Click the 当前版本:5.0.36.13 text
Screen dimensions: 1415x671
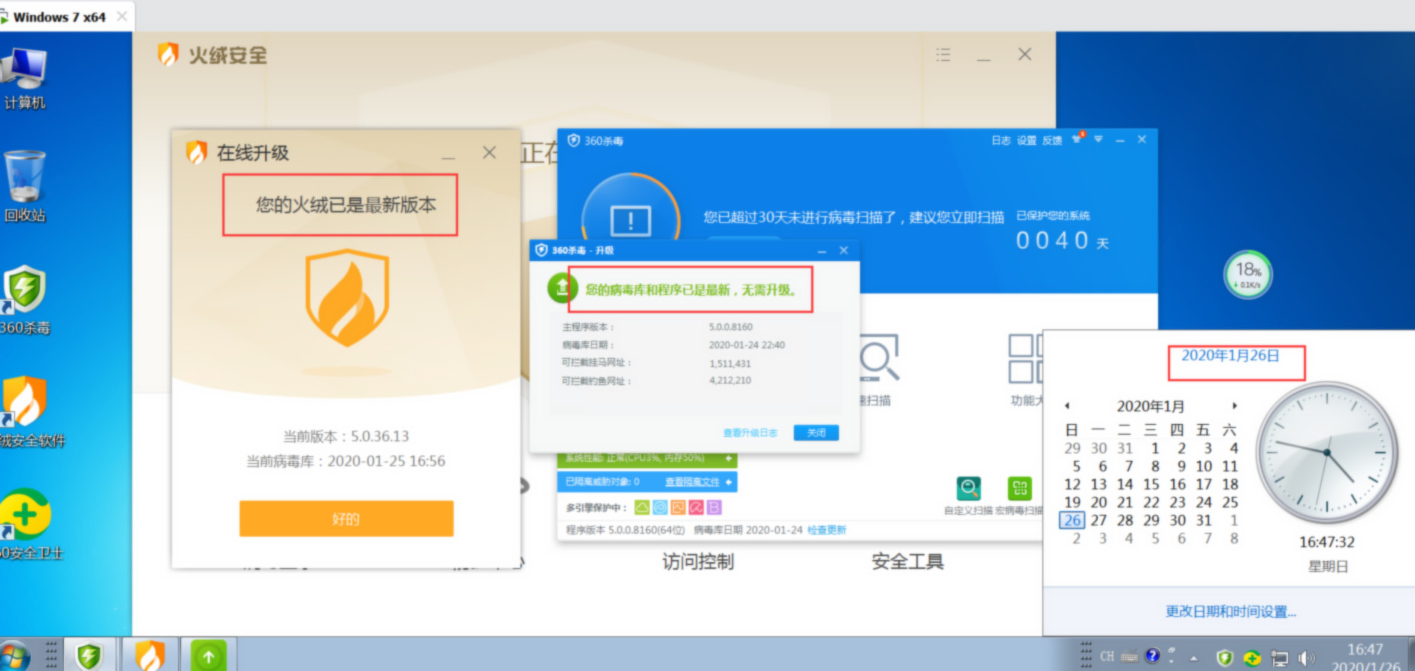click(x=346, y=436)
